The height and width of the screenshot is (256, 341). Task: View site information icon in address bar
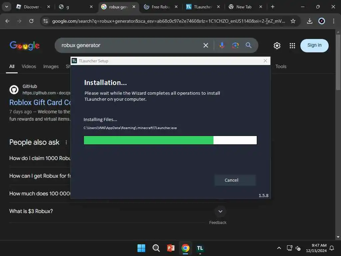pos(45,21)
